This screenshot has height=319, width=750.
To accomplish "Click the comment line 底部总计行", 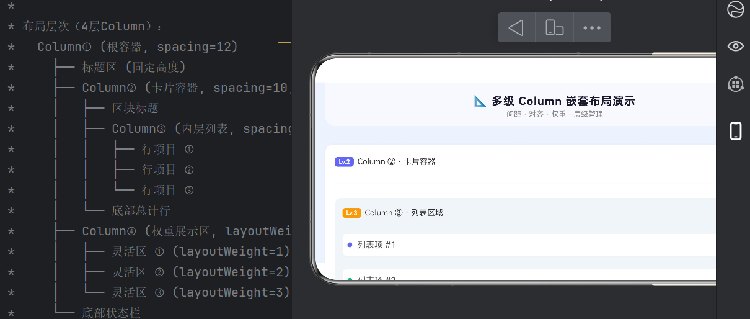I will [141, 211].
